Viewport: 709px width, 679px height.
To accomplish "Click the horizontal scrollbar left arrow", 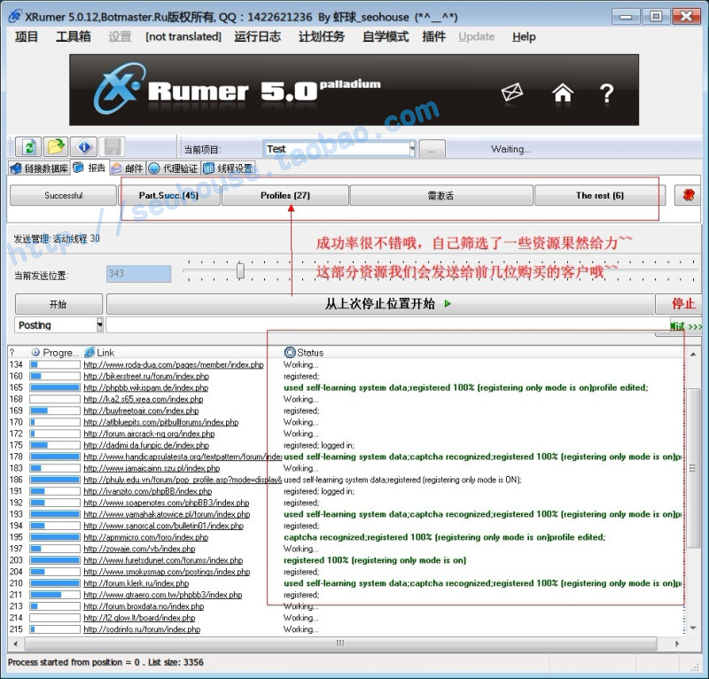I will coord(16,644).
